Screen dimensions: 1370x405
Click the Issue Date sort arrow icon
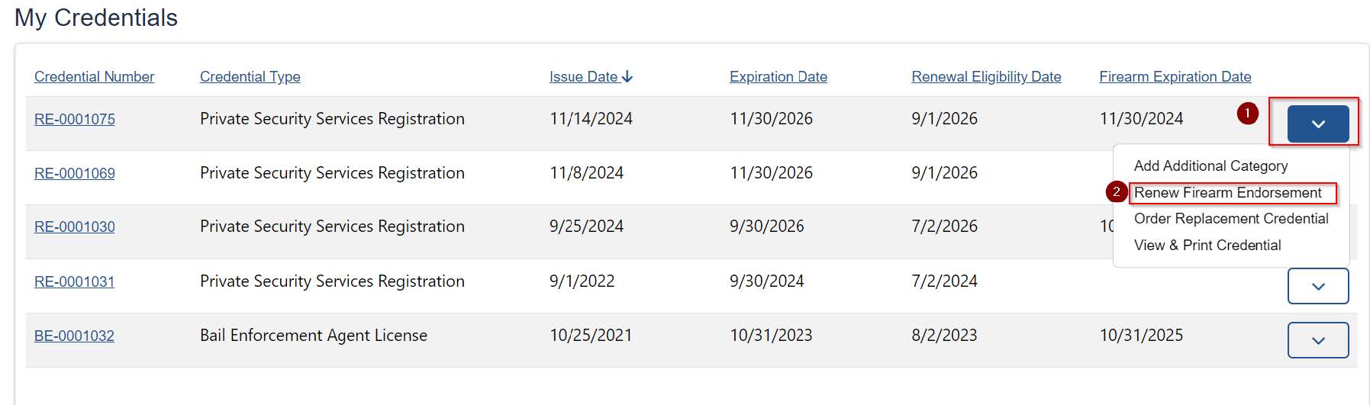point(627,76)
